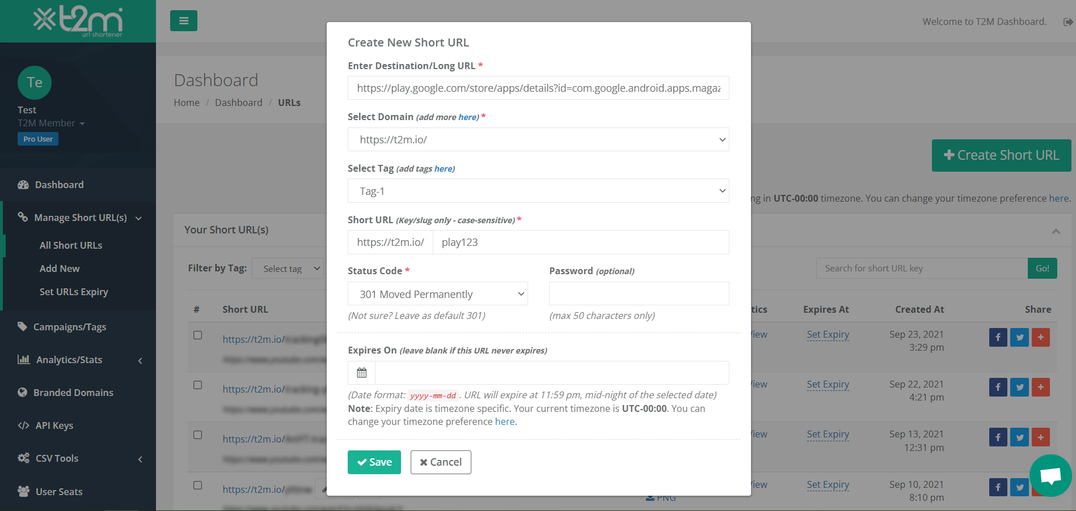Share Sep 23 URL on Twitter
Image resolution: width=1076 pixels, height=511 pixels.
click(1019, 338)
